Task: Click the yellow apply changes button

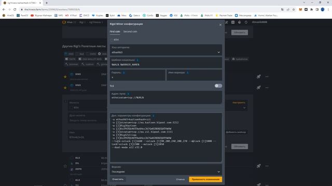Action: tap(205, 179)
